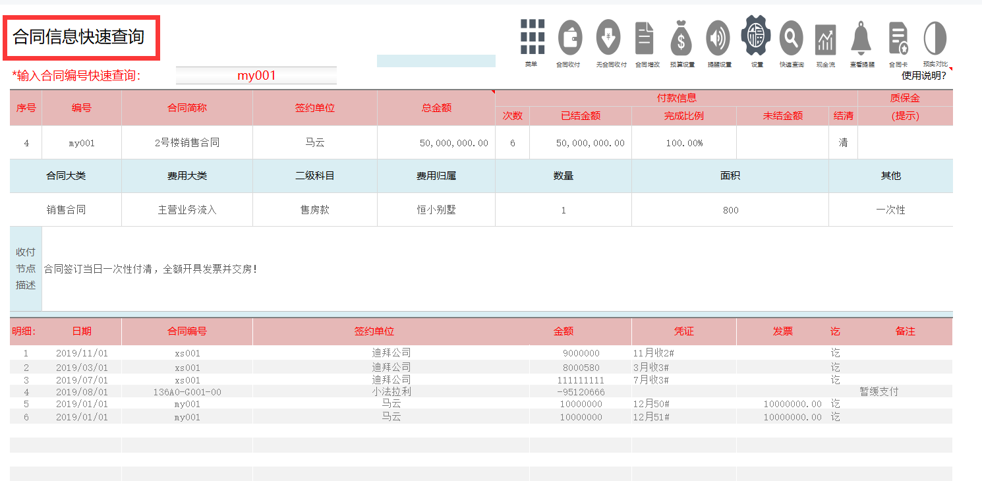Click the 费用大类 header
This screenshot has width=982, height=481.
coord(187,176)
